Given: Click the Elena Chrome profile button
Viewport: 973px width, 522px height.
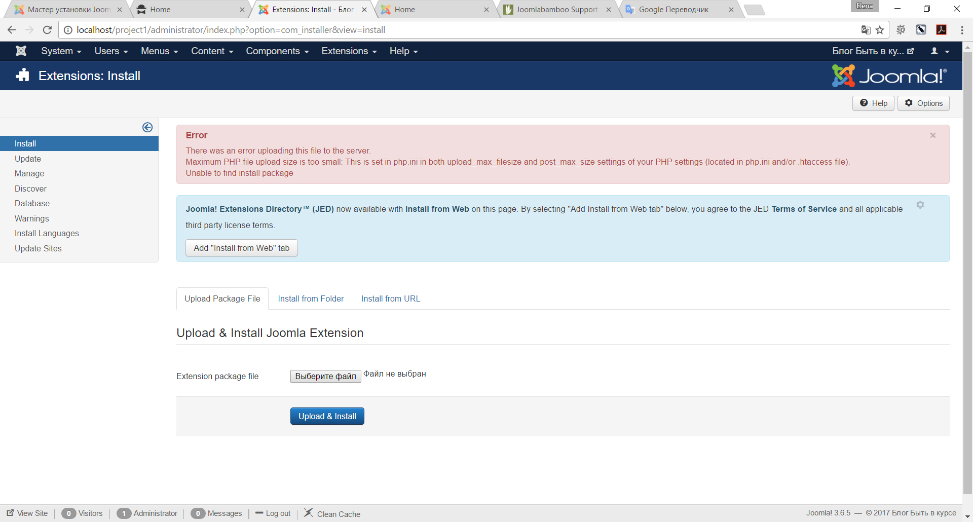Looking at the screenshot, I should point(865,6).
